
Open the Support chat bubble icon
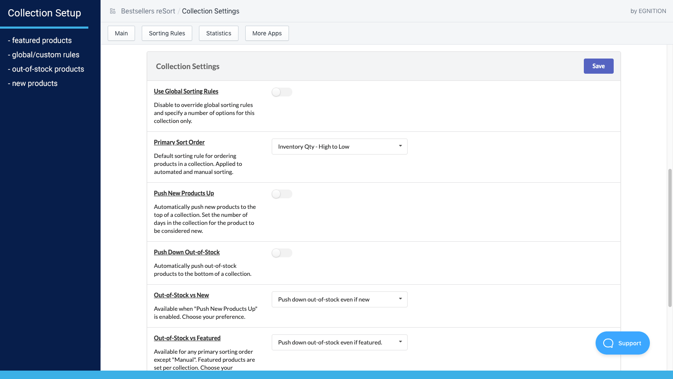coord(608,343)
